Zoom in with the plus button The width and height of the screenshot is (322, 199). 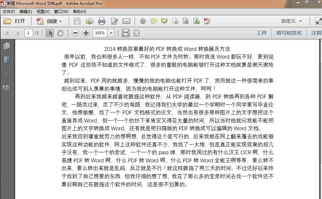(86, 33)
